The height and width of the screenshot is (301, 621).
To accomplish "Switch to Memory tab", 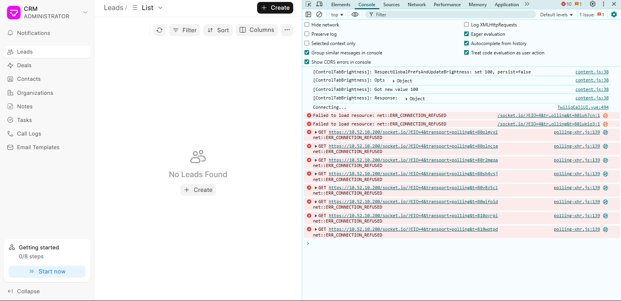I will 478,5.
